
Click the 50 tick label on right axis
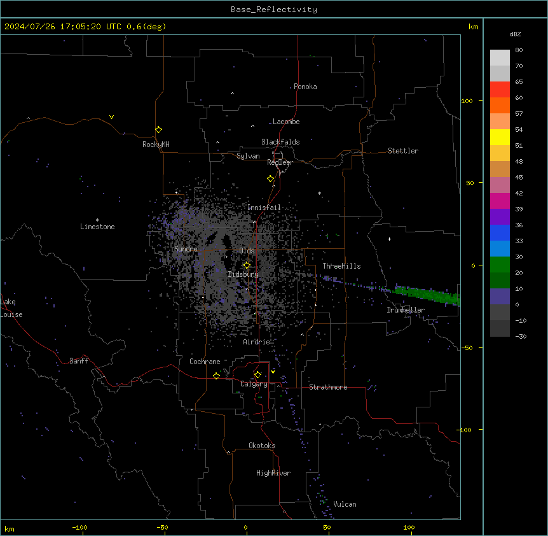[x=470, y=183]
